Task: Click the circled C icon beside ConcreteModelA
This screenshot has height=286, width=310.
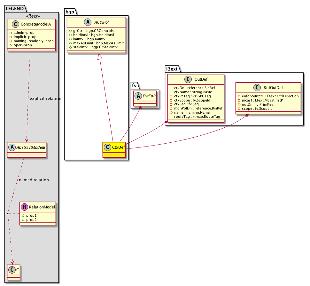Action: [13, 23]
